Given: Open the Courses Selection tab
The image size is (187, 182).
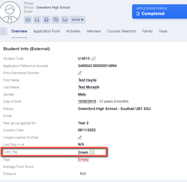Looking at the screenshot, I should click(x=121, y=31).
